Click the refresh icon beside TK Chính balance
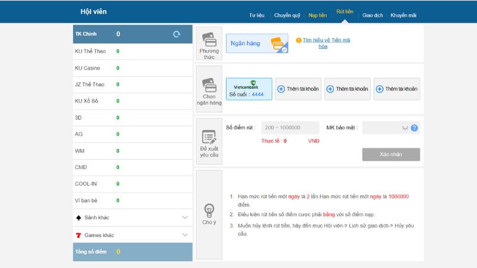 click(x=176, y=35)
